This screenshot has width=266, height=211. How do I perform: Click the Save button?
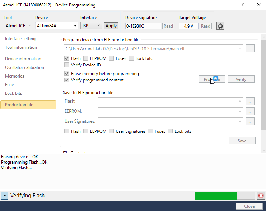(242, 141)
